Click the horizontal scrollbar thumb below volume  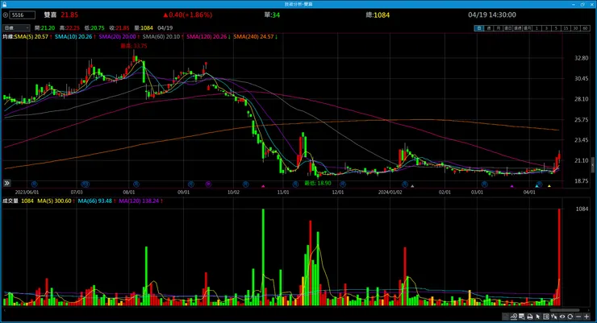pos(564,309)
